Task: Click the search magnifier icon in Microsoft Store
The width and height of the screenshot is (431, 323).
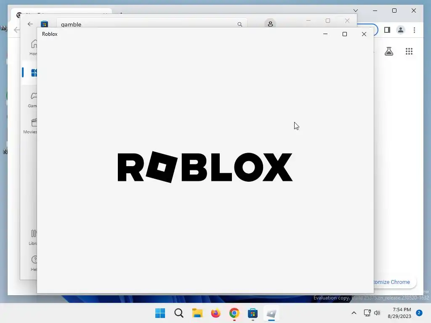Action: (239, 24)
